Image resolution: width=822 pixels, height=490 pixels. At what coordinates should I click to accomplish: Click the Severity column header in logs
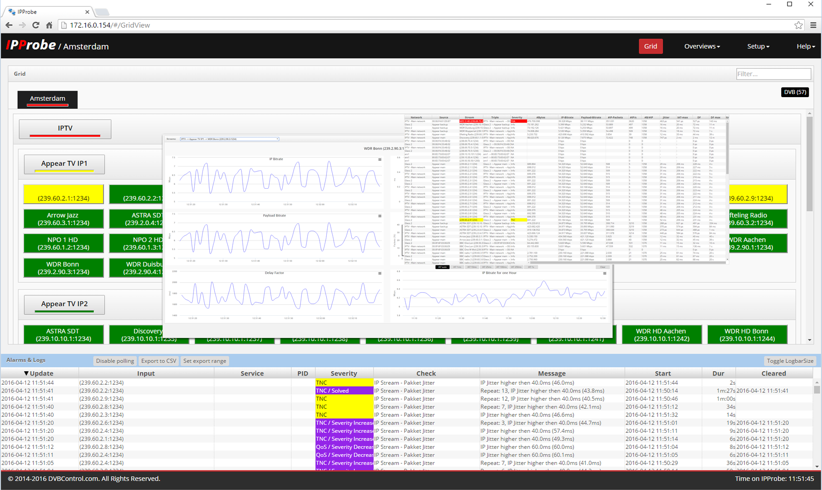[x=344, y=373]
